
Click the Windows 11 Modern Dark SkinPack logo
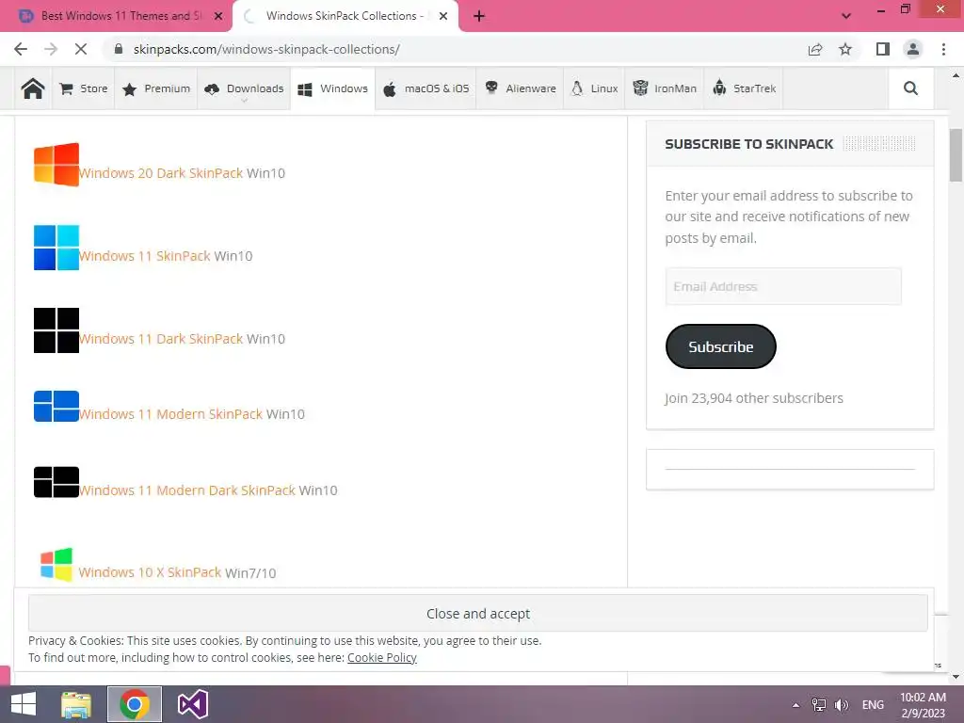tap(56, 481)
